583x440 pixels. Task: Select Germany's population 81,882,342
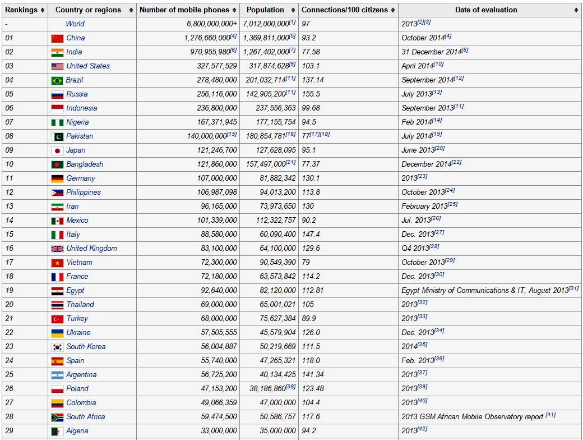click(277, 178)
